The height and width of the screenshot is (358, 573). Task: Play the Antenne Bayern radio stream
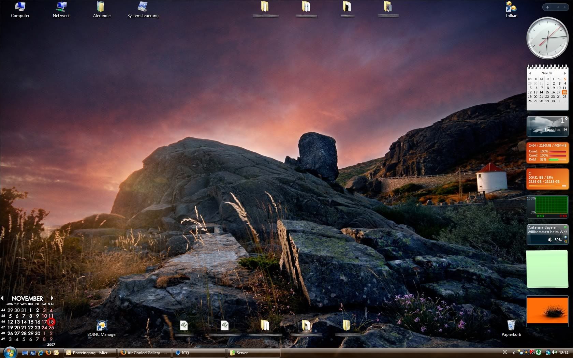coord(565,227)
